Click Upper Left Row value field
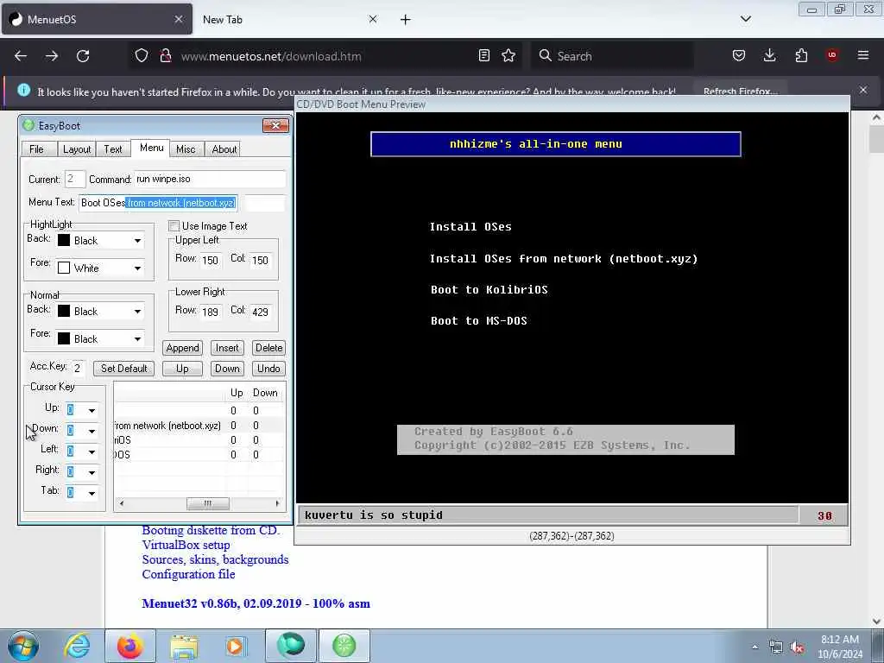 point(210,260)
